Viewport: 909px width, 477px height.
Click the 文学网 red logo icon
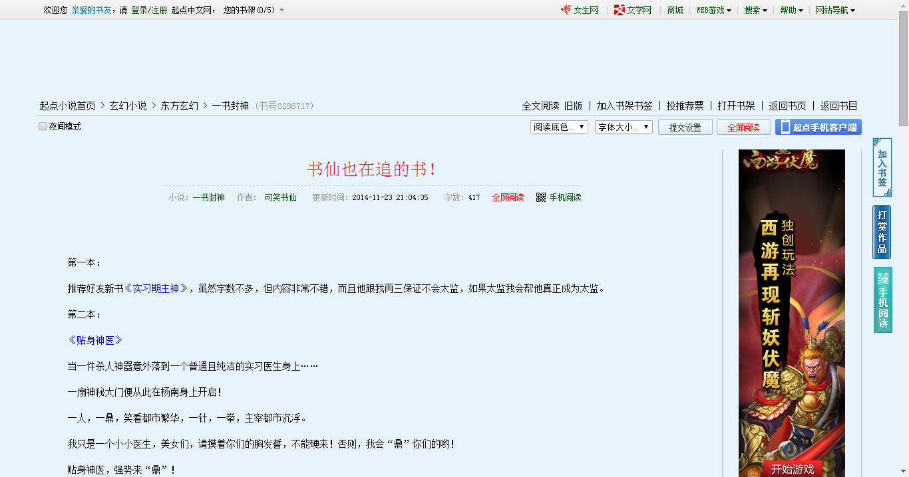pos(619,10)
